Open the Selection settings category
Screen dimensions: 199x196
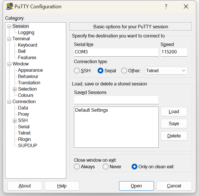27,89
